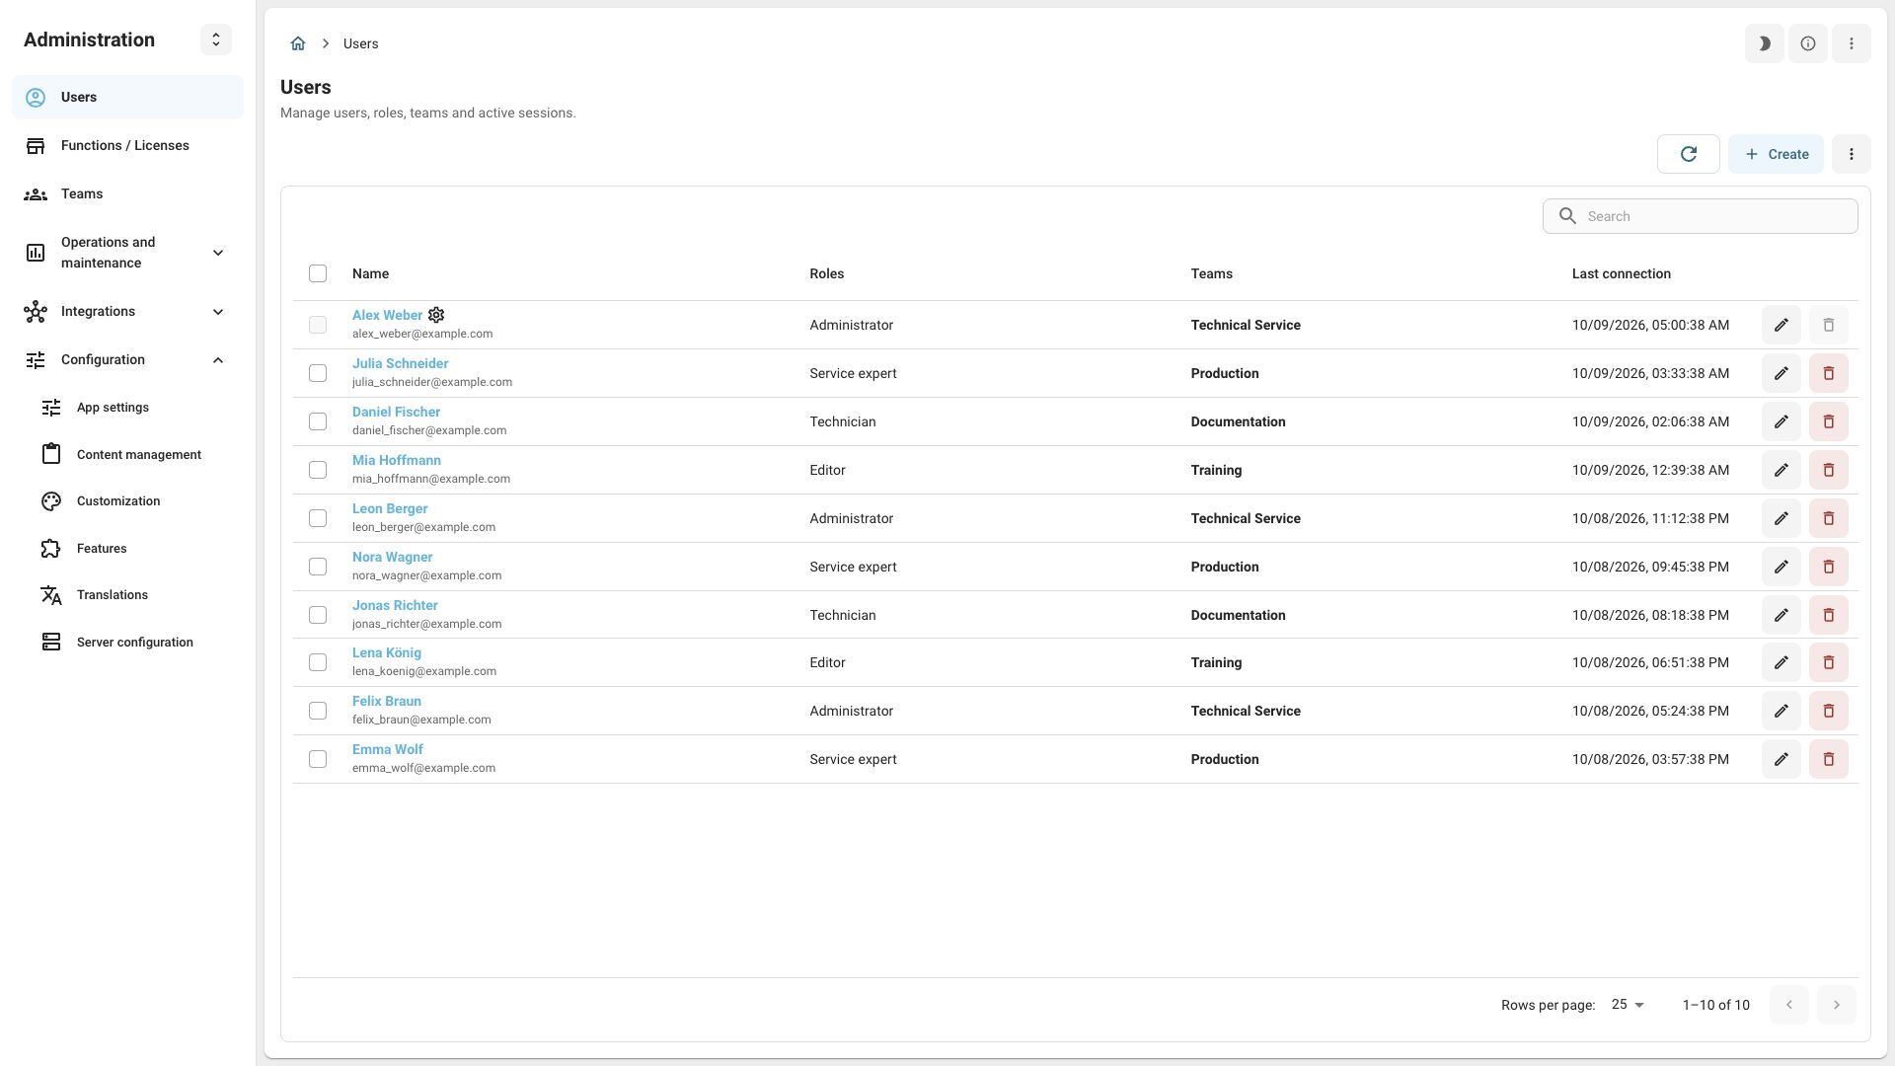The width and height of the screenshot is (1895, 1066).
Task: Check Felix Braun row checkbox
Action: tap(317, 711)
